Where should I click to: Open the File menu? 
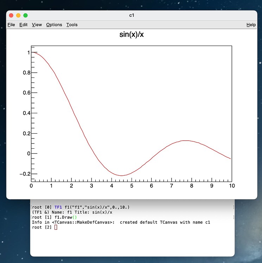pyautogui.click(x=11, y=25)
